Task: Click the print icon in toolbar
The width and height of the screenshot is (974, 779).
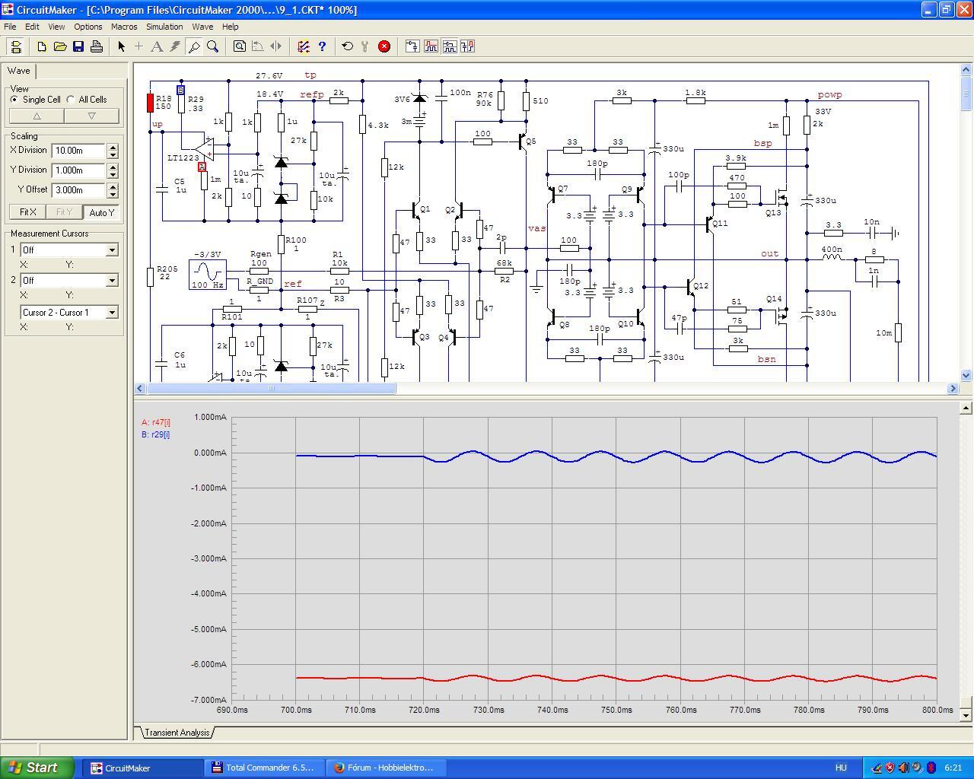Action: click(x=97, y=46)
